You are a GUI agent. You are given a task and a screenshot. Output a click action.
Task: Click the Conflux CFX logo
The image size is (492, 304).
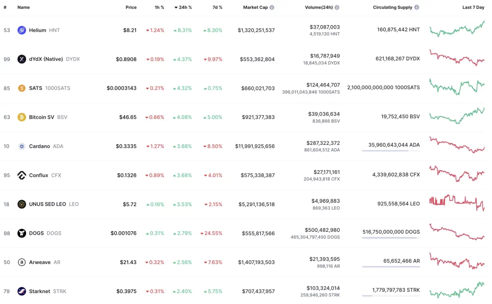21,175
